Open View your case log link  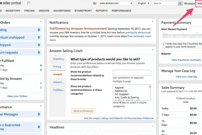point(186,77)
